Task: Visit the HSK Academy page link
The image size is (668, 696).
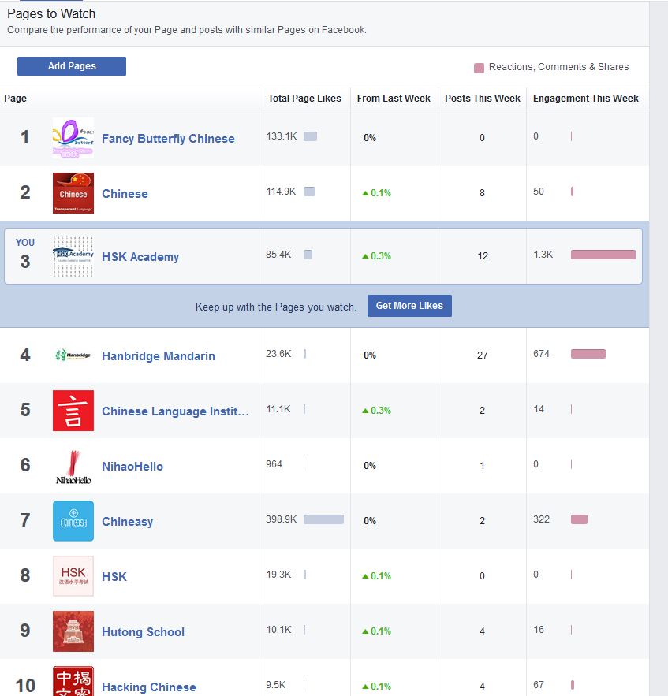Action: tap(140, 256)
